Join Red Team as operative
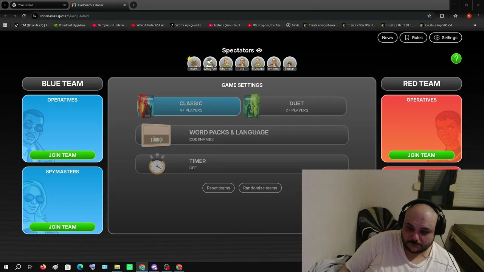This screenshot has height=272, width=484. 422,155
